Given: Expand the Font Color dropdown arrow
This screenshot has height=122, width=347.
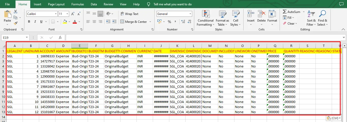Looking at the screenshot, I should 79,22.
